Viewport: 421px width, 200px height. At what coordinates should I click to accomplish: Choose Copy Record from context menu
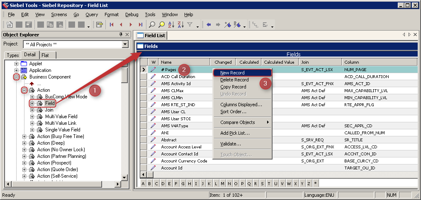coord(243,87)
